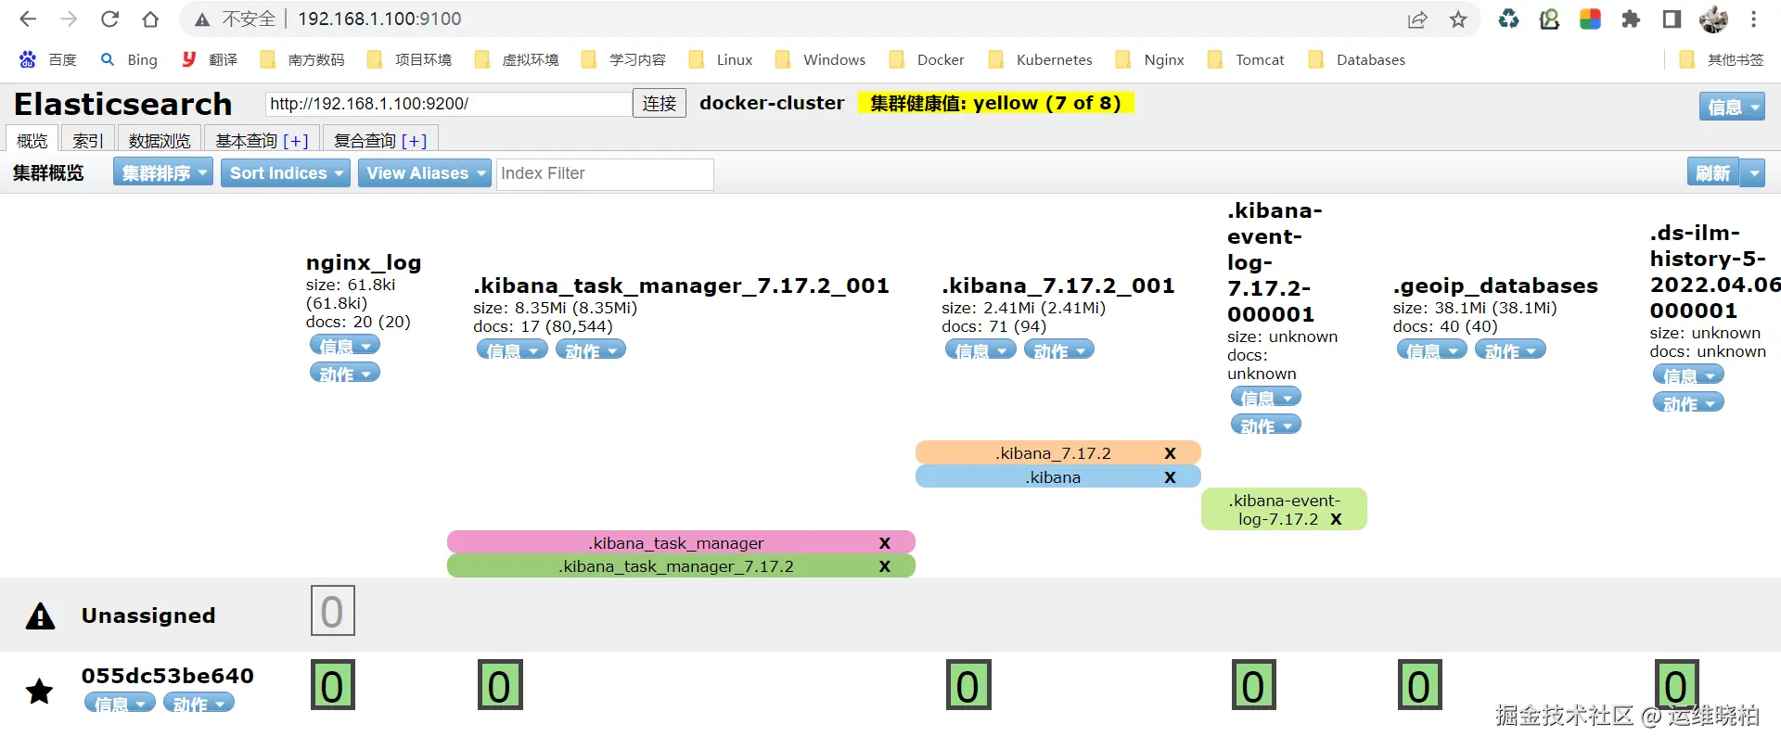1781x749 pixels.
Task: Click nginx_log shard 0 on node 055dc53be640
Action: coord(333,685)
